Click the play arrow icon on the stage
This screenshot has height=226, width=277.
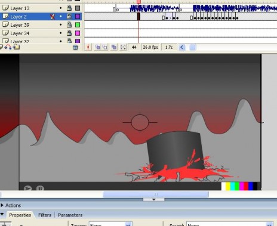click(x=27, y=188)
